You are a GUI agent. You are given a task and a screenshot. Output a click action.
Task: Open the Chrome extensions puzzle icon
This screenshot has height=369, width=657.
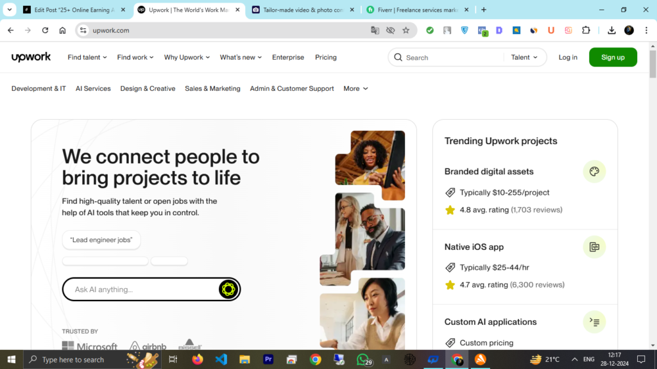[586, 30]
